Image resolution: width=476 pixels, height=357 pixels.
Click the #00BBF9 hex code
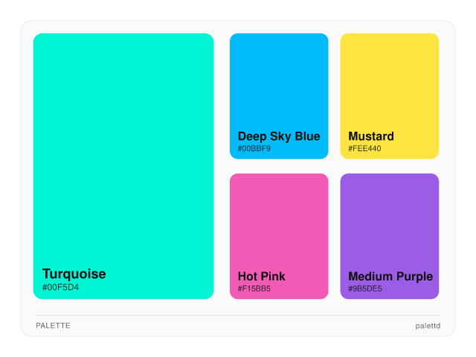254,149
